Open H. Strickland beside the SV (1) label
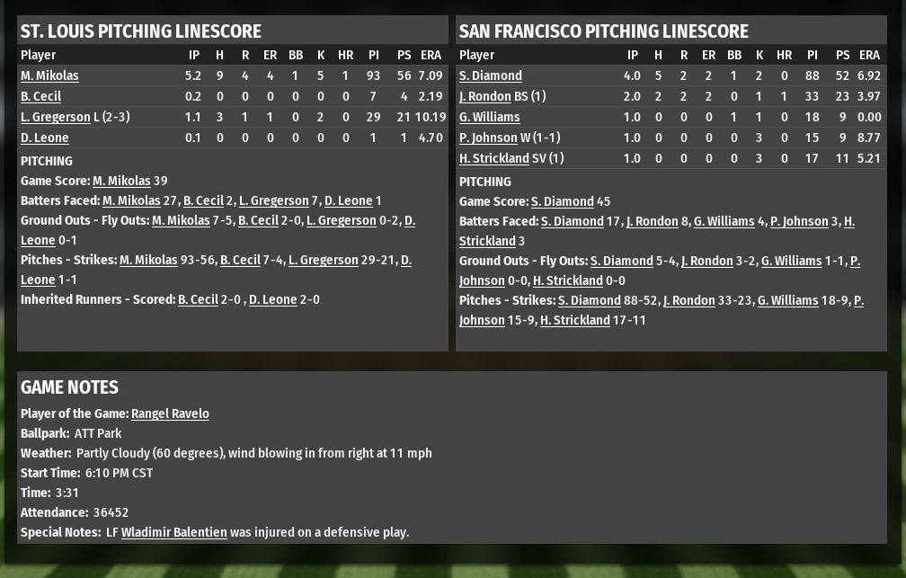906x578 pixels. pos(493,158)
